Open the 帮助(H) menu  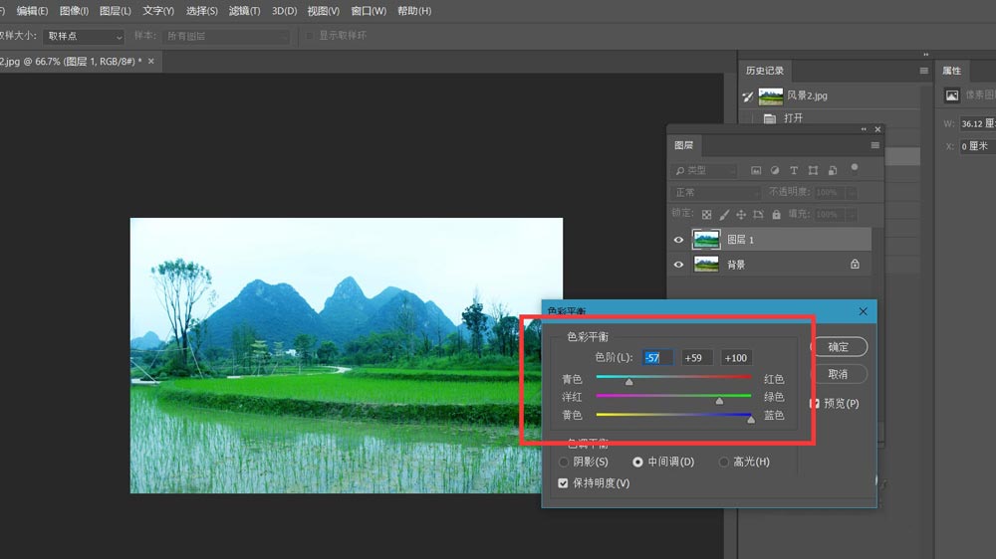pyautogui.click(x=414, y=11)
